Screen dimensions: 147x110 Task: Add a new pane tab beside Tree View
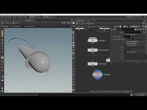(94, 21)
